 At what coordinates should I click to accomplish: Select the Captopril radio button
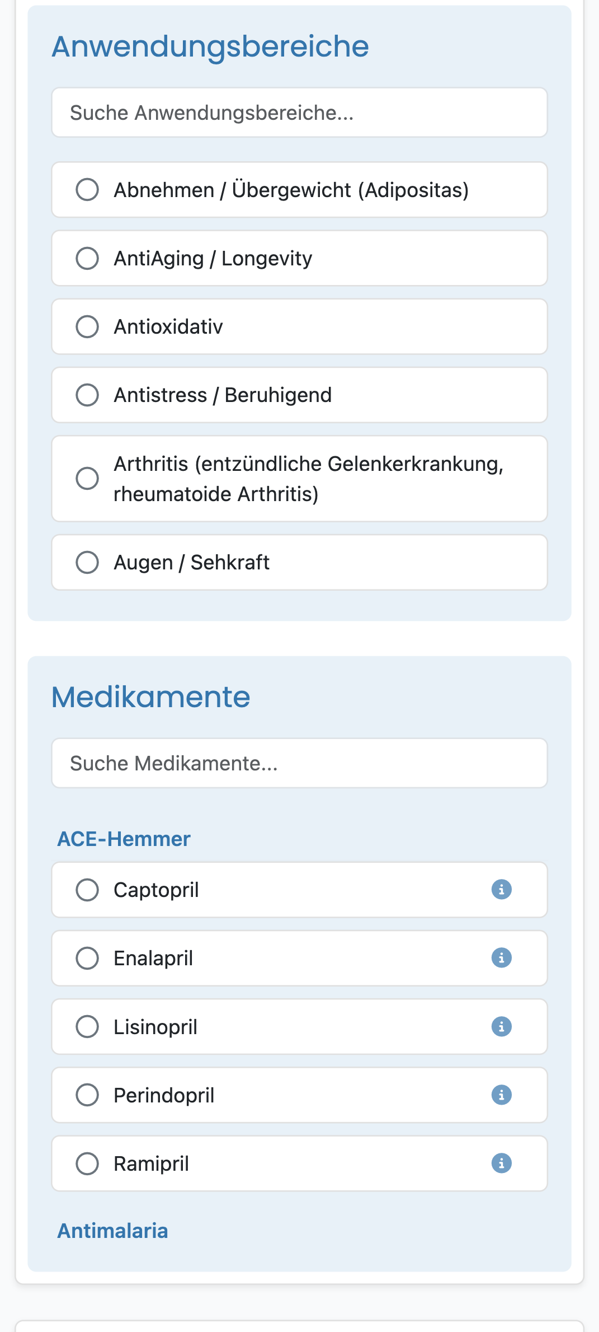pyautogui.click(x=87, y=890)
